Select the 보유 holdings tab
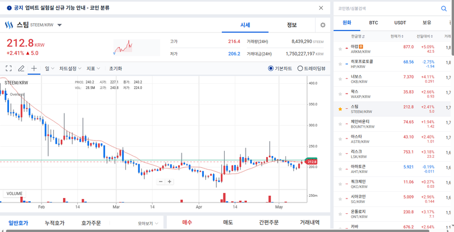Viewport: 454px width, 232px height. (x=427, y=23)
